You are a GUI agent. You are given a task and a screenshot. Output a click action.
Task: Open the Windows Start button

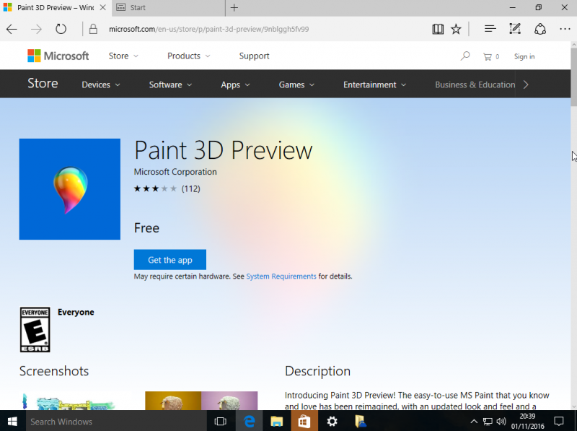12,421
